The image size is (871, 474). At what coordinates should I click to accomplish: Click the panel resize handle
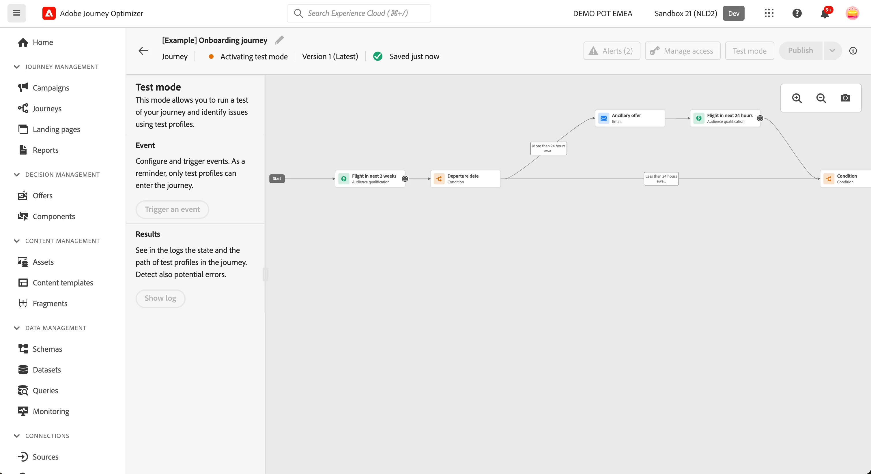pyautogui.click(x=266, y=274)
